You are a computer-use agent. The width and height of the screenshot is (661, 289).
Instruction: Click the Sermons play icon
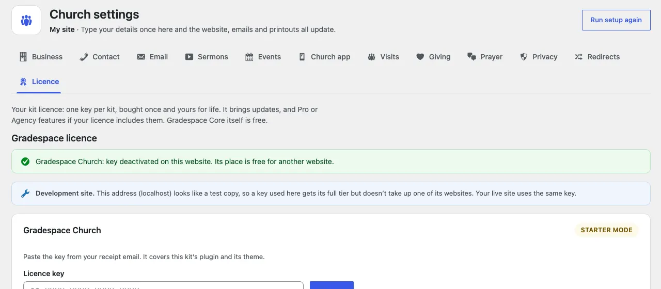189,57
